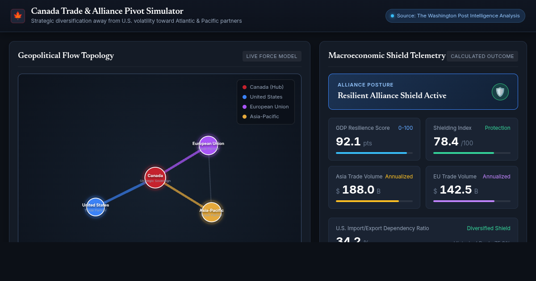
Task: Click the Asia Trade Volume progress bar
Action: click(374, 201)
